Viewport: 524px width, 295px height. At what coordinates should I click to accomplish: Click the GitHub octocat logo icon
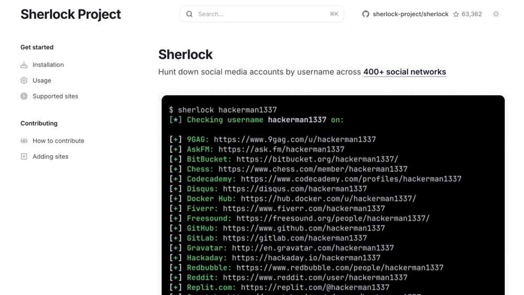tap(366, 14)
